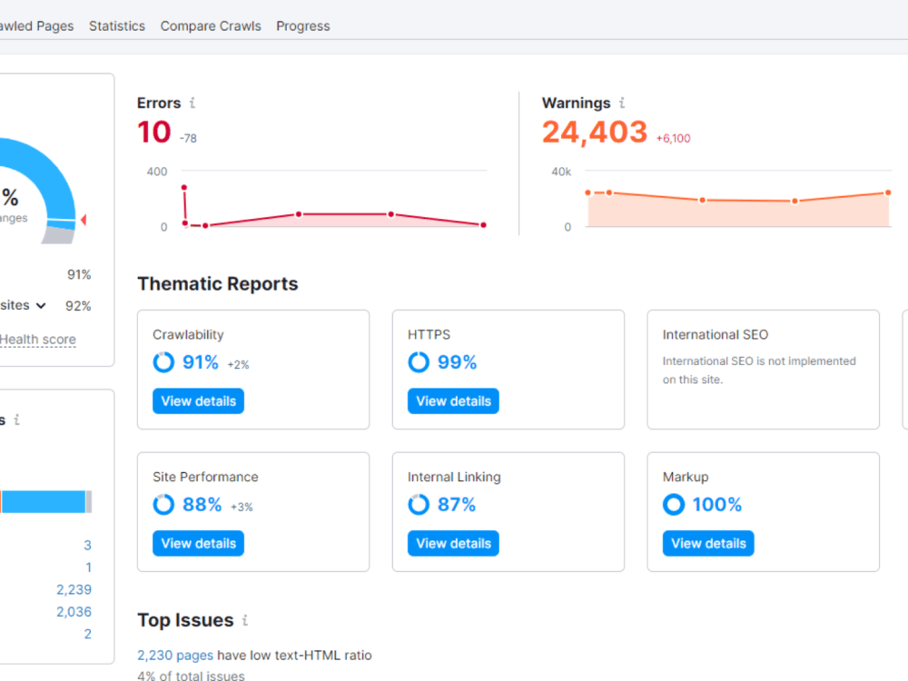Click the +6,100 warnings change value

(673, 138)
